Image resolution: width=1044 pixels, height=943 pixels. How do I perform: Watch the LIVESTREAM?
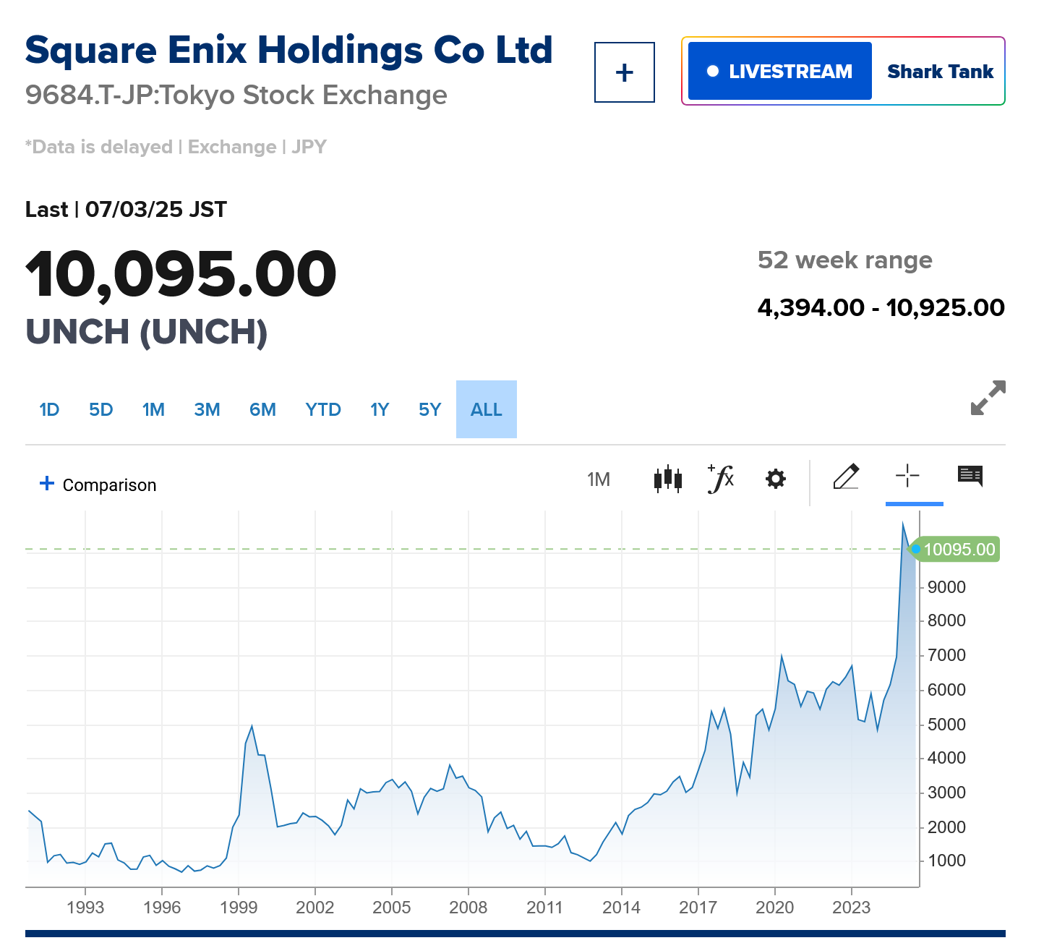780,71
